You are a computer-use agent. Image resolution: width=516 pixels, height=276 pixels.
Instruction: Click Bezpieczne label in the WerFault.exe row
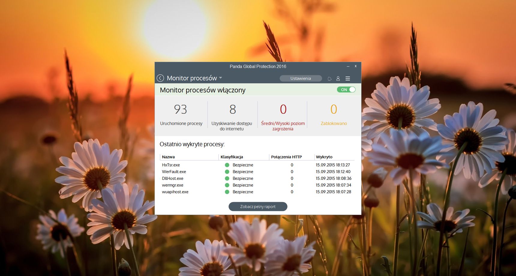tap(243, 172)
